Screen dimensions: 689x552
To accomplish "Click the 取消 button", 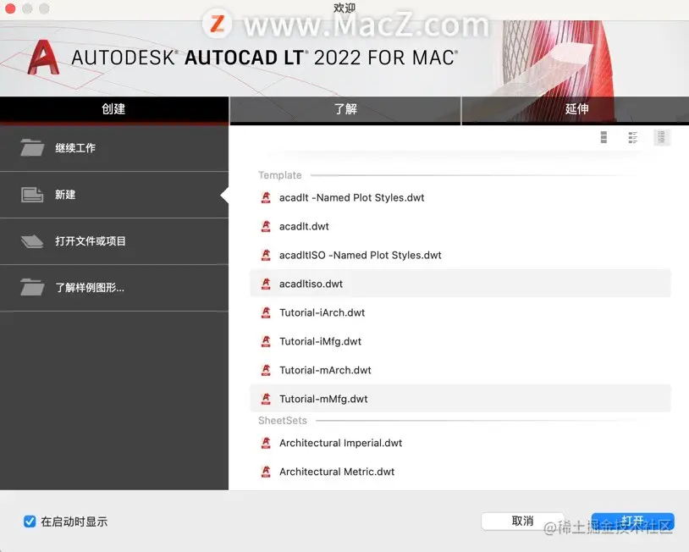I will click(x=522, y=522).
